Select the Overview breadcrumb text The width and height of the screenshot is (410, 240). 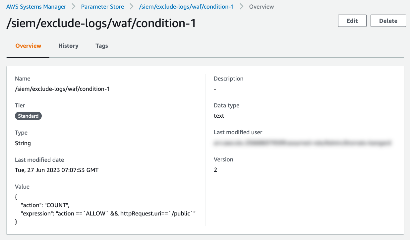point(262,7)
